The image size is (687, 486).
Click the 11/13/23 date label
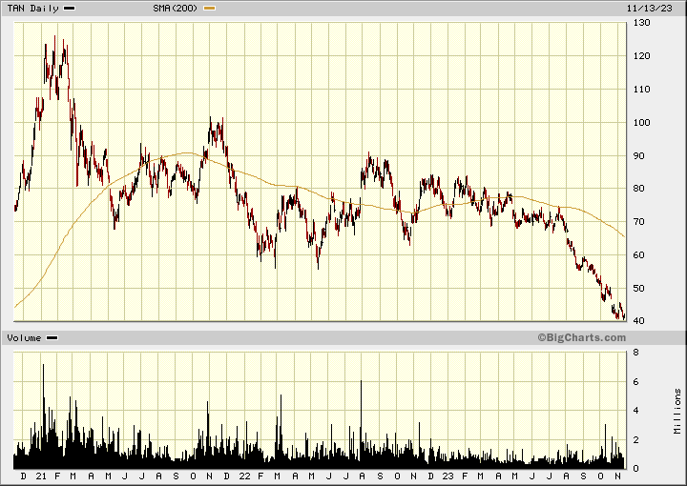click(x=650, y=9)
